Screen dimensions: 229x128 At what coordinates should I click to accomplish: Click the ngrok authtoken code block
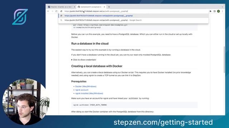[135, 105]
